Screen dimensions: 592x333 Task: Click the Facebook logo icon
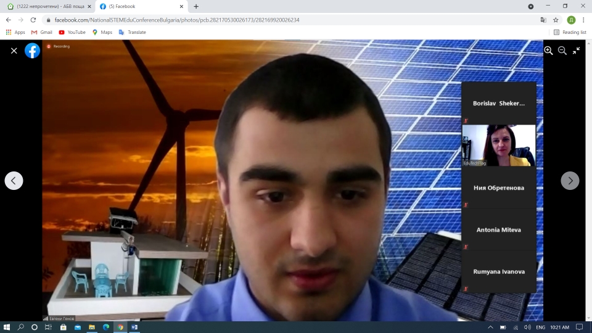[x=32, y=51]
